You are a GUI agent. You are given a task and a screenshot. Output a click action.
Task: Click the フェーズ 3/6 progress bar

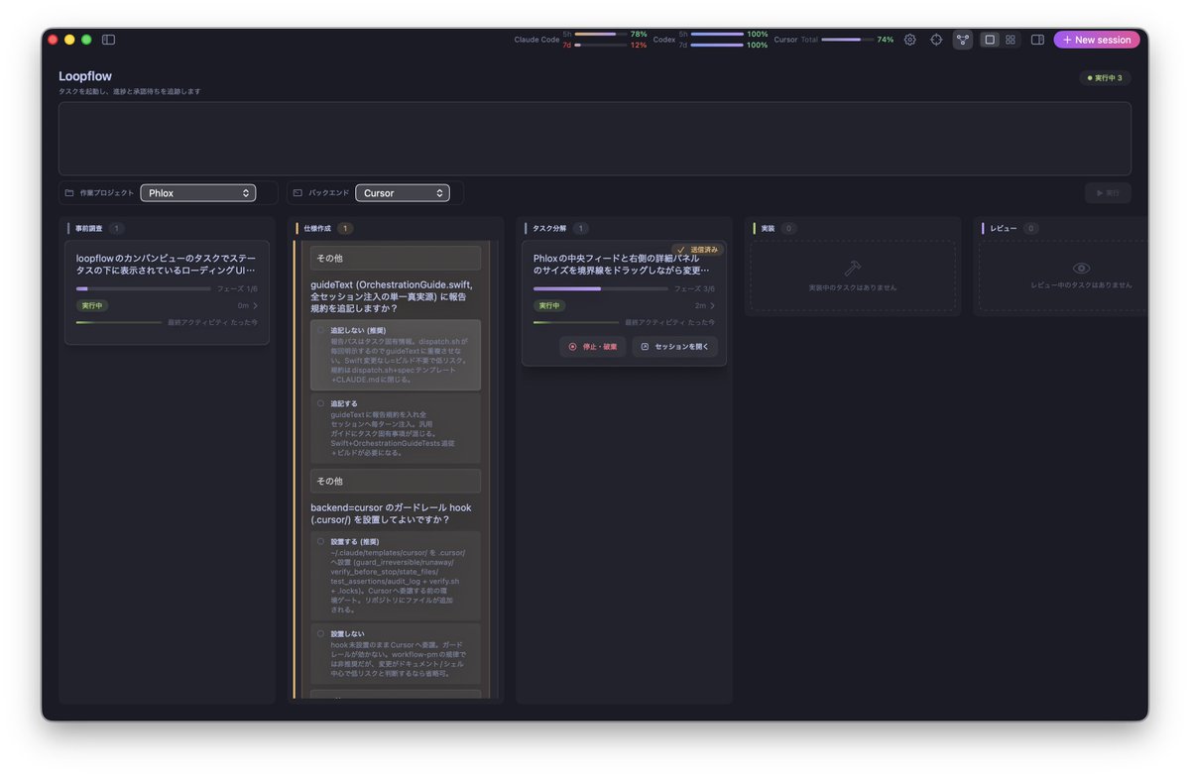601,288
